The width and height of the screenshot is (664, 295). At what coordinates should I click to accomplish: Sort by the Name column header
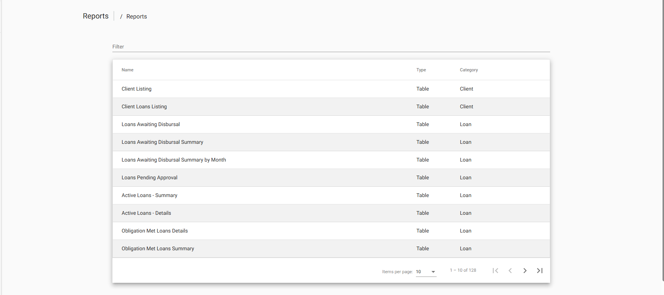click(128, 70)
